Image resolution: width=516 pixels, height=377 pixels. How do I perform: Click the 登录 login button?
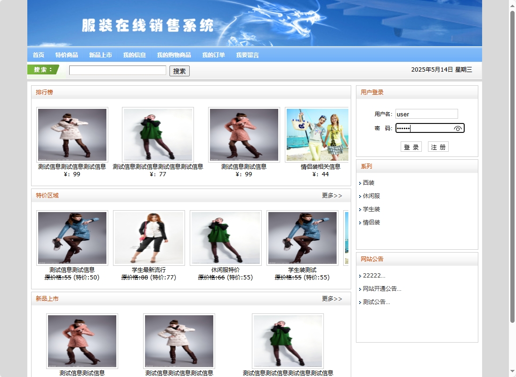click(x=411, y=147)
